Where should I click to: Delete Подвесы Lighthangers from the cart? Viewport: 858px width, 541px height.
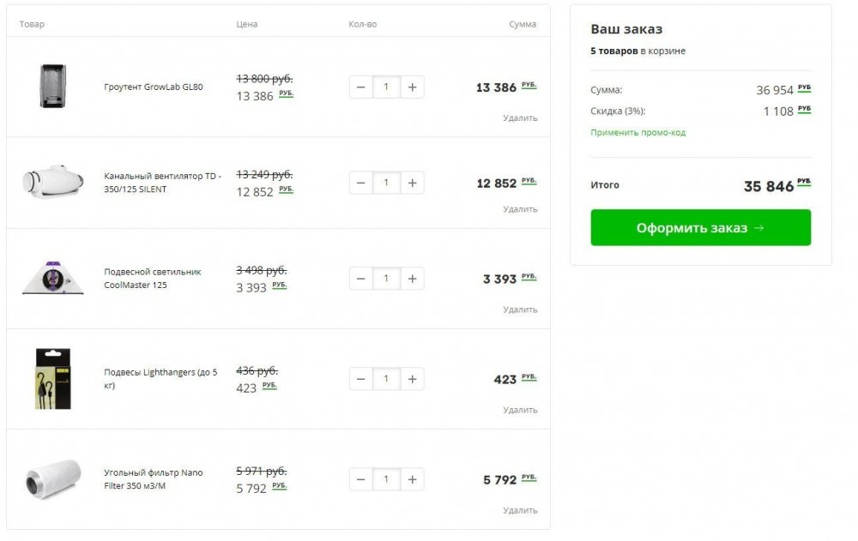tap(520, 410)
